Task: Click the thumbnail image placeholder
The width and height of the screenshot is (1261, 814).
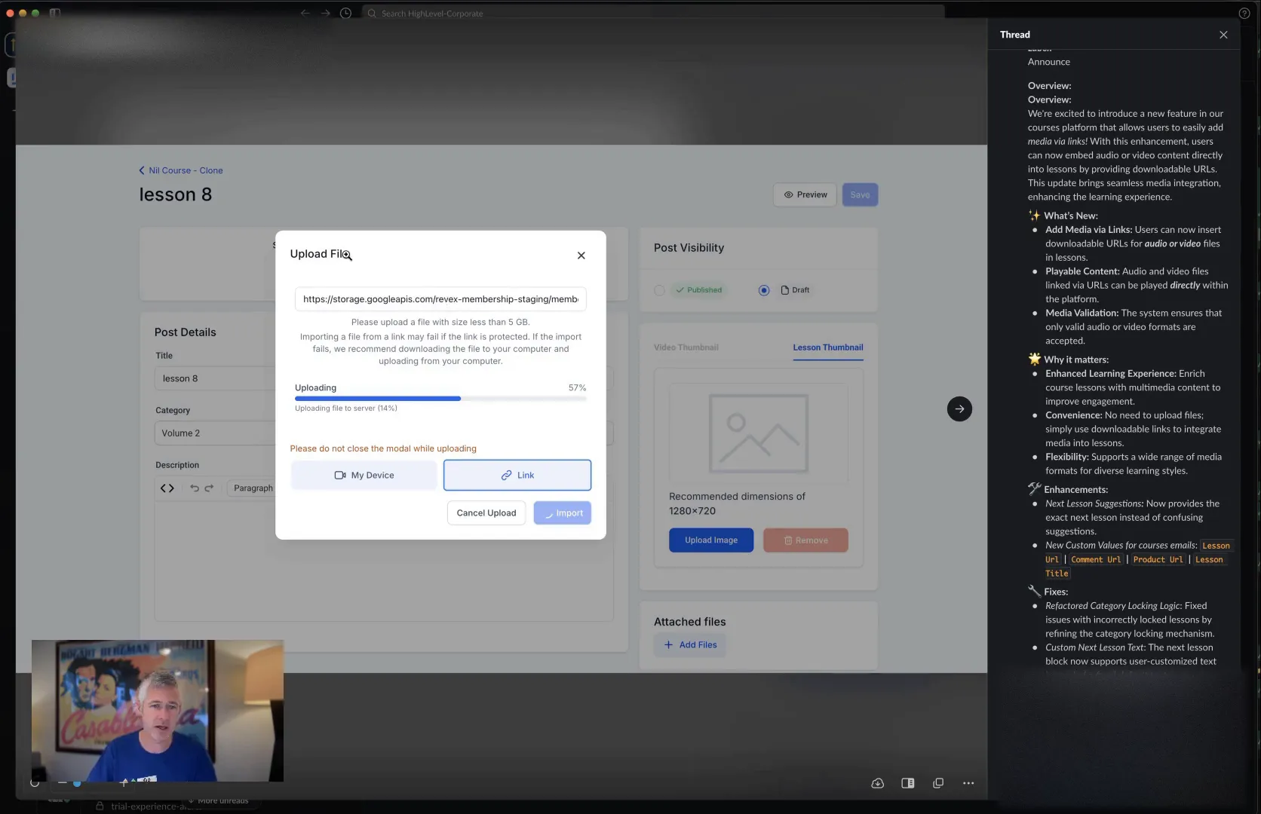Action: (x=758, y=433)
